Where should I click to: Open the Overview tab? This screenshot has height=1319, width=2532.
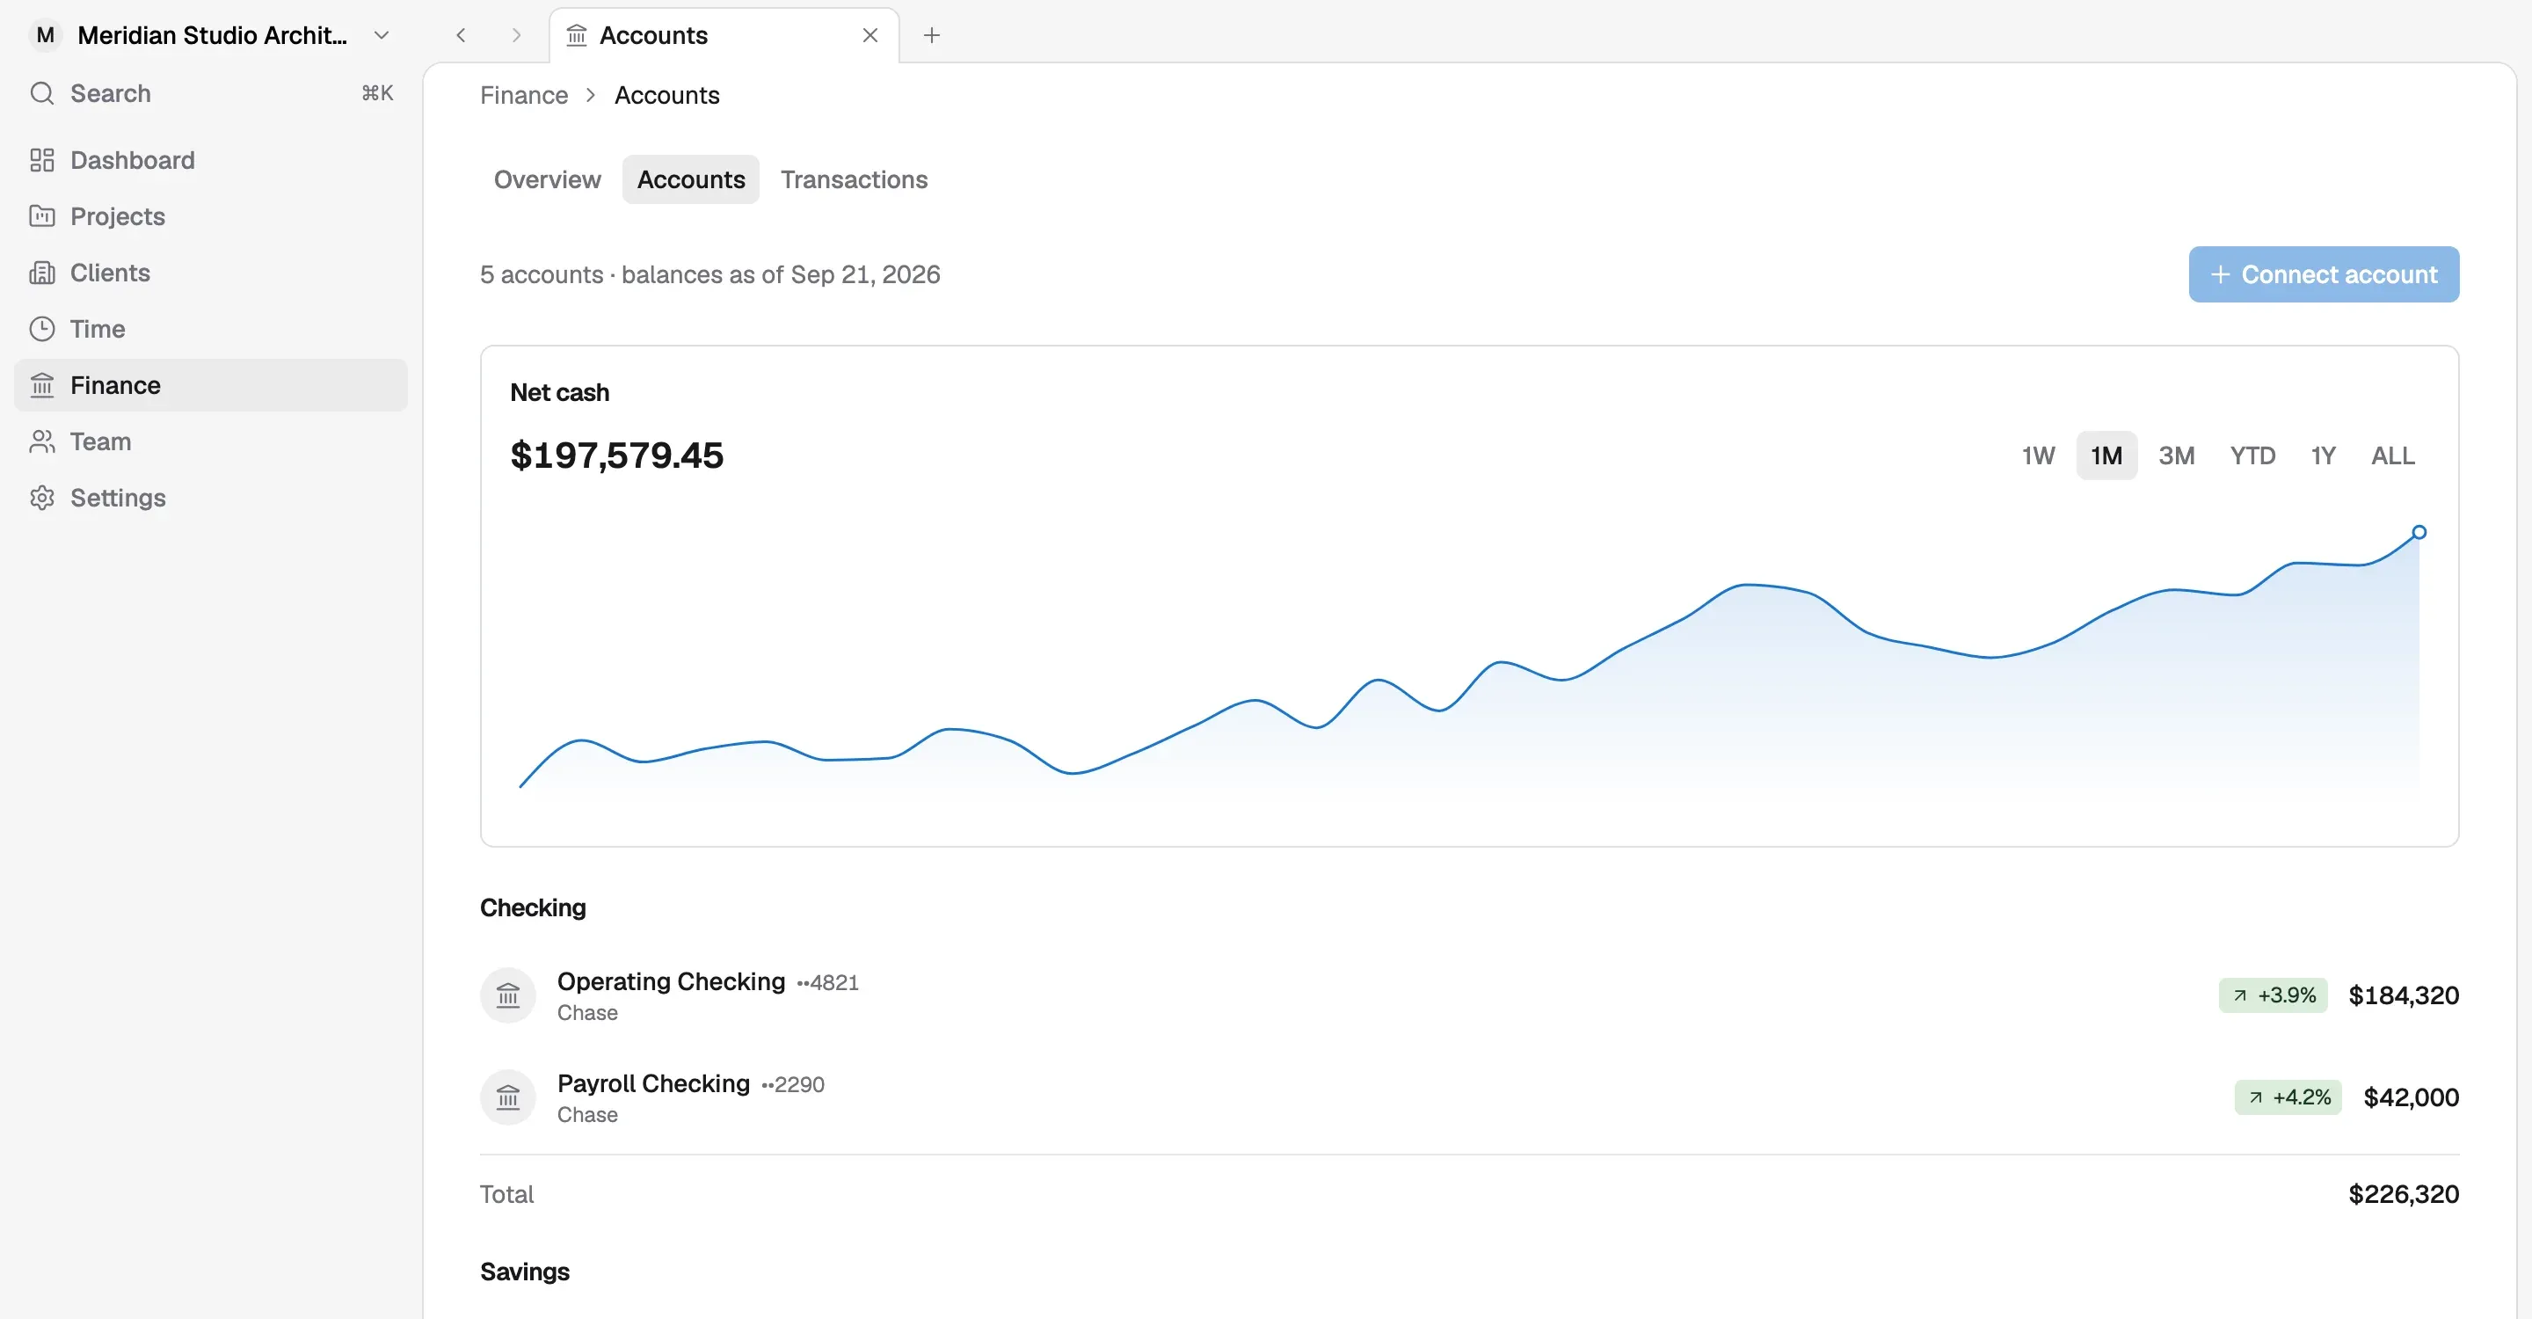click(x=547, y=180)
